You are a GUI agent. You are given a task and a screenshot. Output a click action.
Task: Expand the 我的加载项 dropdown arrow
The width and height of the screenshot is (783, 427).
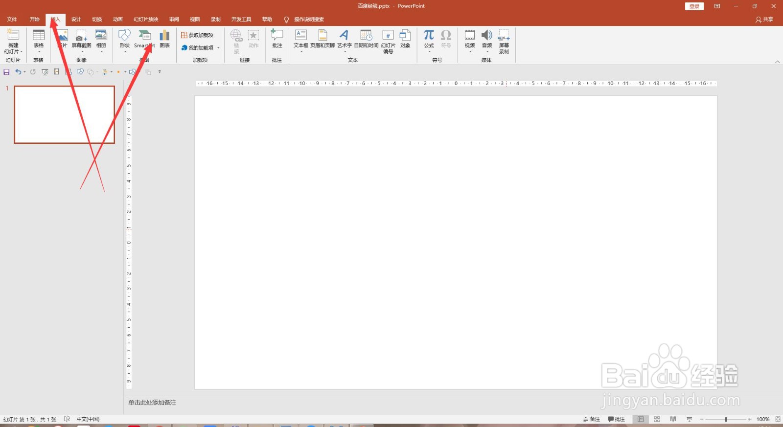pos(218,48)
